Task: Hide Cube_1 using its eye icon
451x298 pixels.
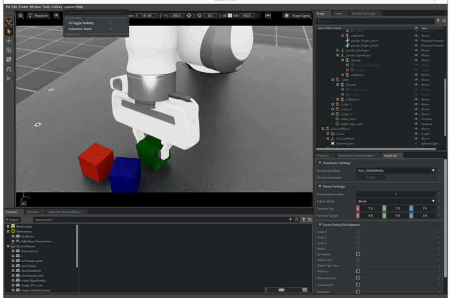Action: coord(416,104)
